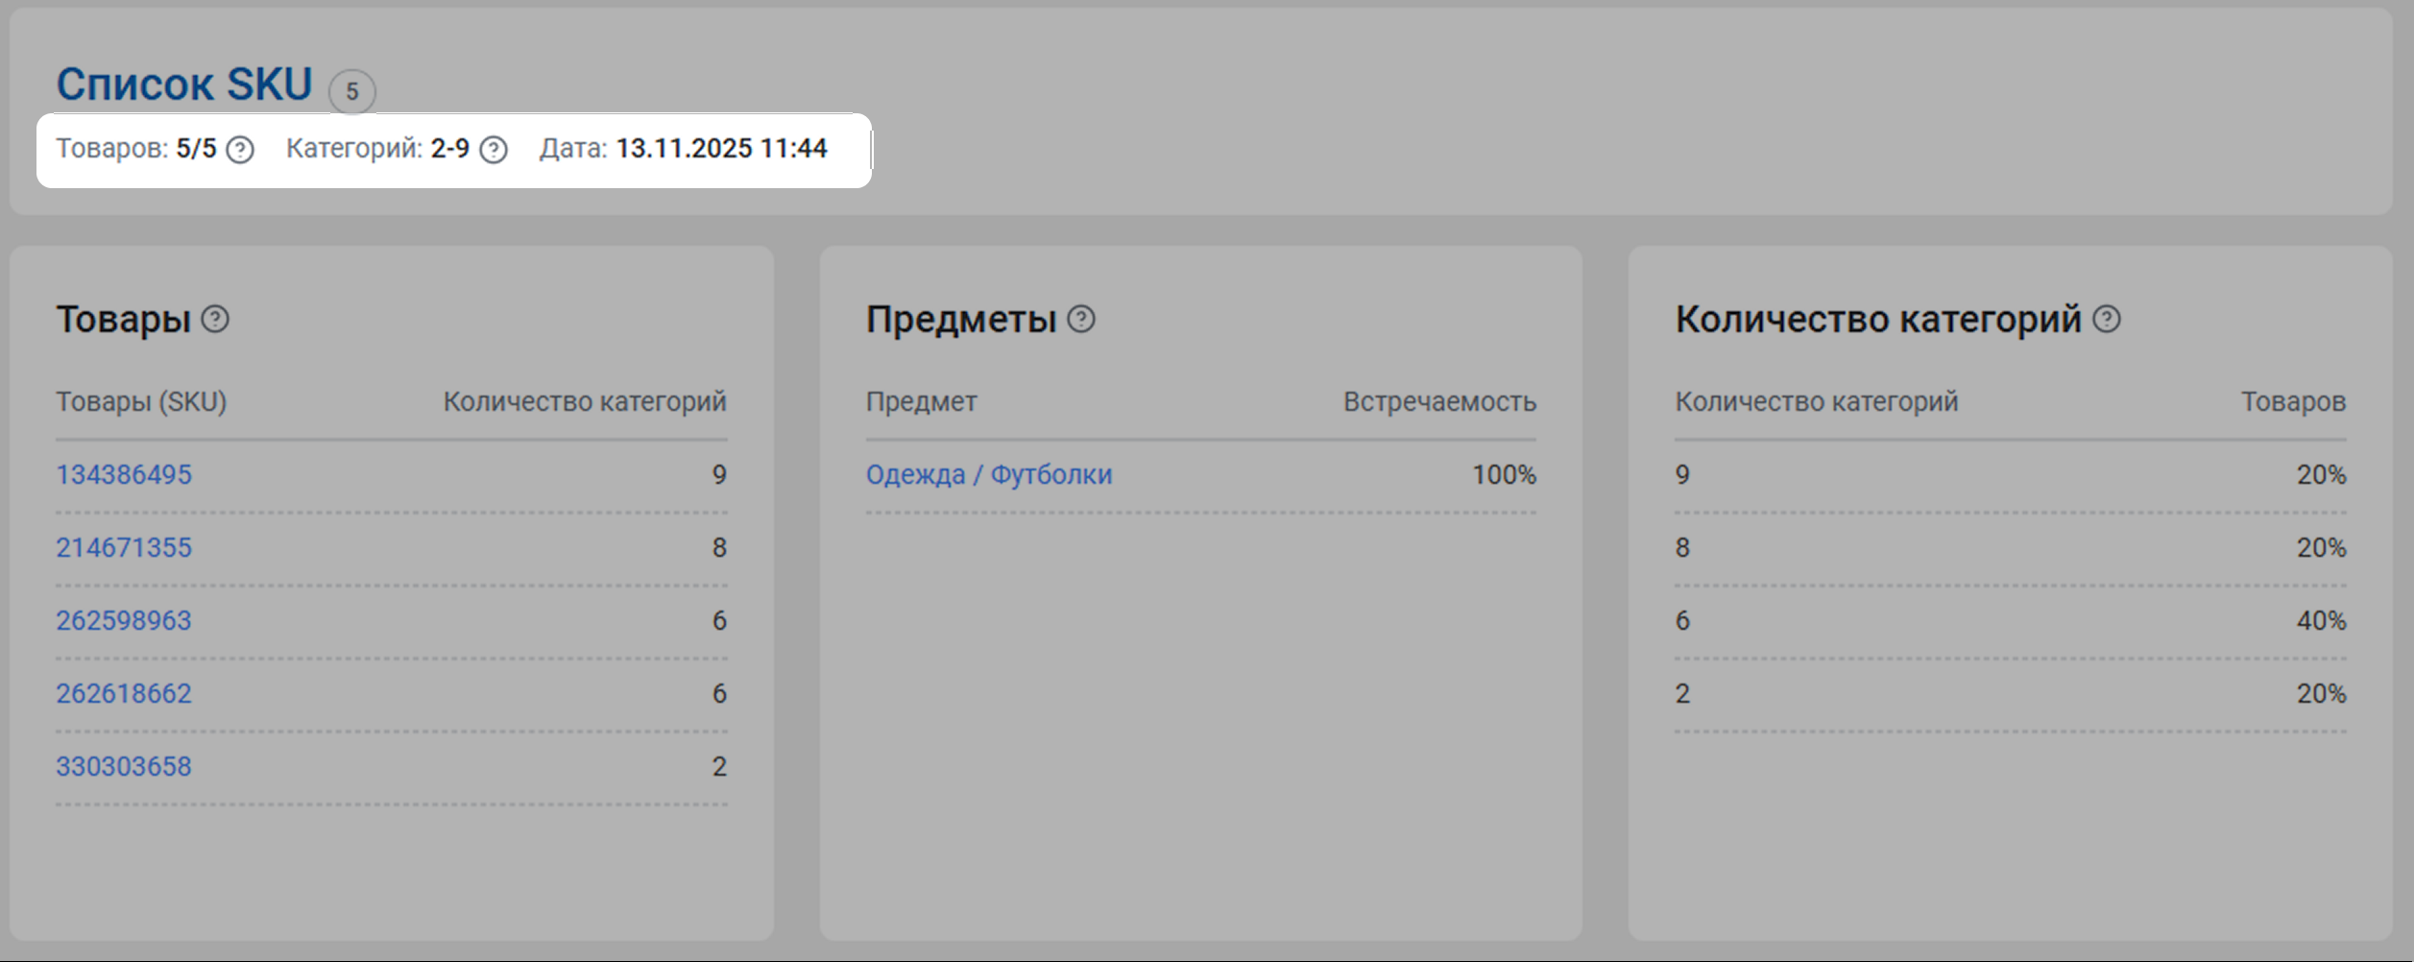The height and width of the screenshot is (962, 2414).
Task: Click the Товары (SKU) column header
Action: click(141, 401)
